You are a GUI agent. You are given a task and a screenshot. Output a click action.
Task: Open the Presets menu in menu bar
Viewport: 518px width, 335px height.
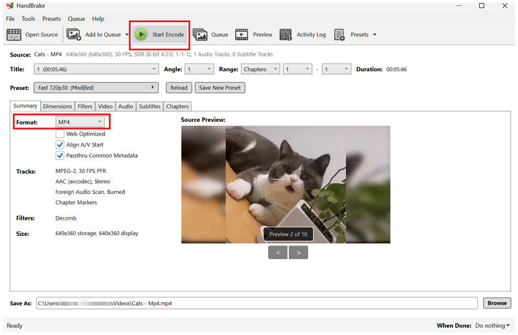tap(52, 19)
